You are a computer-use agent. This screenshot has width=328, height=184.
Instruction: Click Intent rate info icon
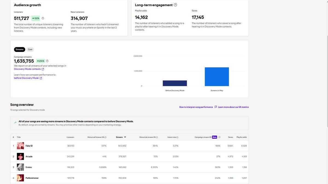pos(177,137)
